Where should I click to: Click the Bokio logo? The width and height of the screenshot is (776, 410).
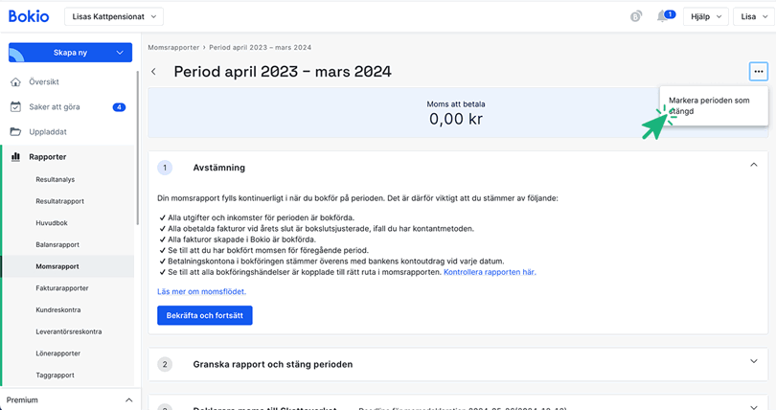point(29,16)
